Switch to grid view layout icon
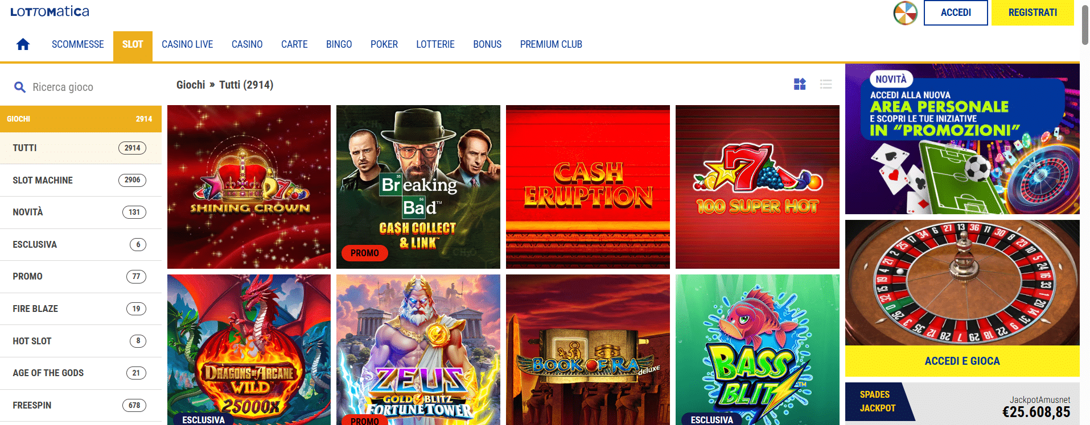This screenshot has width=1090, height=425. coord(800,84)
